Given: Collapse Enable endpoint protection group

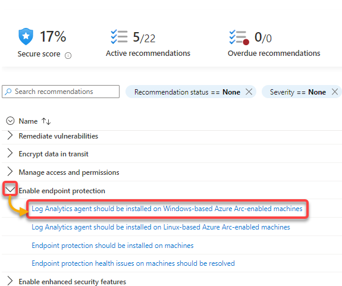Looking at the screenshot, I should point(10,189).
